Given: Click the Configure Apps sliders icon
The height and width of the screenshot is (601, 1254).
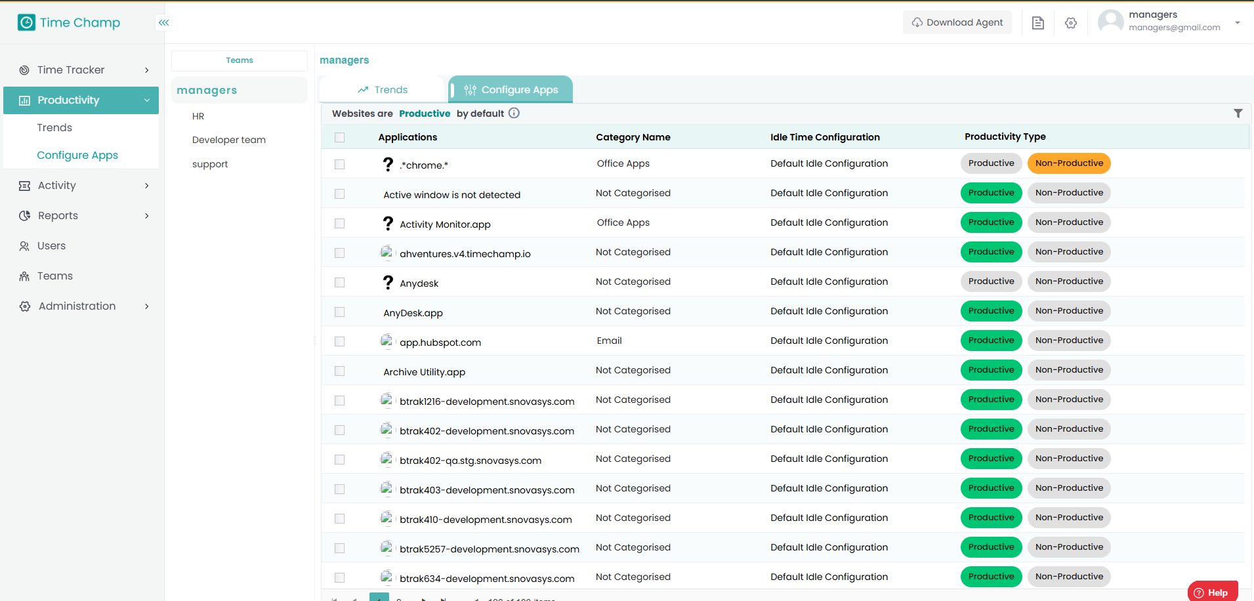Looking at the screenshot, I should tap(470, 90).
